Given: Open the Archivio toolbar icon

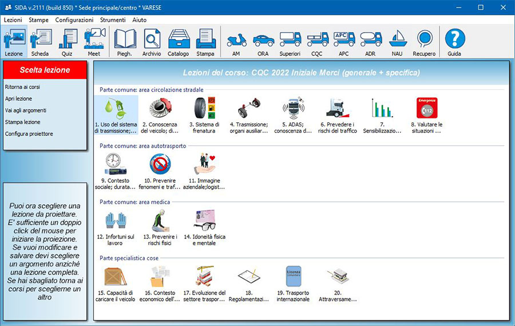Looking at the screenshot, I should (152, 42).
